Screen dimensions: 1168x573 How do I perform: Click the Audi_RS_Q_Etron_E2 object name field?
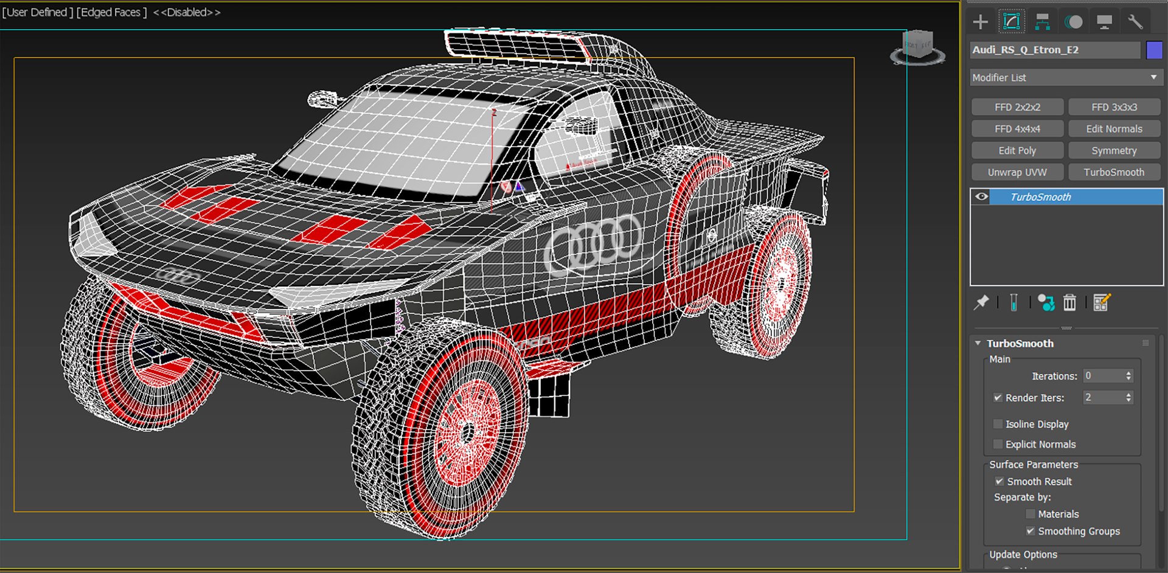pos(1055,50)
